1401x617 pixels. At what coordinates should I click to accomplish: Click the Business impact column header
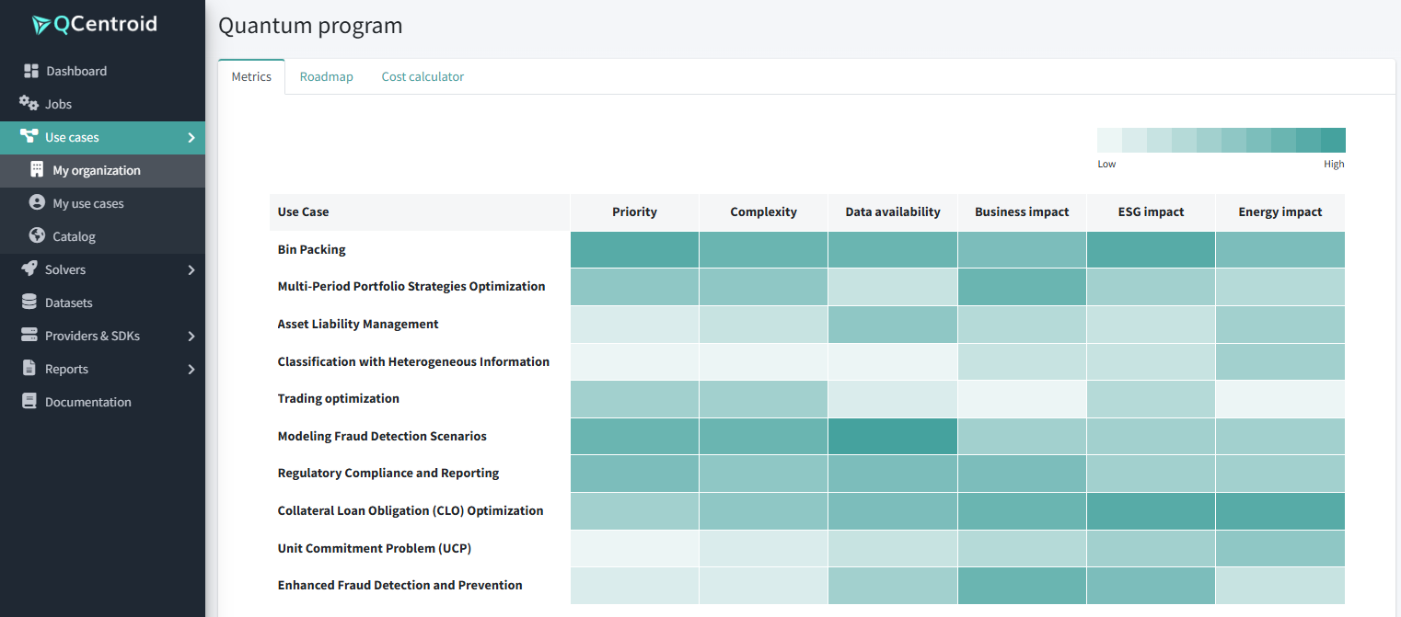[x=1022, y=211]
